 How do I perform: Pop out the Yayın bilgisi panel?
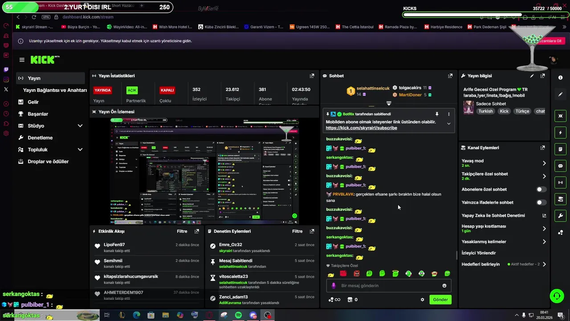[x=542, y=76]
